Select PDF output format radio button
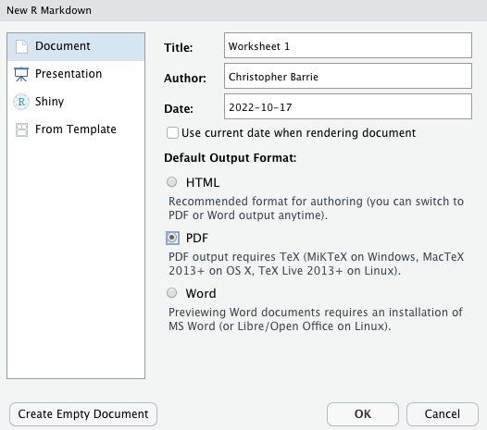Viewport: 487px width, 430px height. pos(172,238)
